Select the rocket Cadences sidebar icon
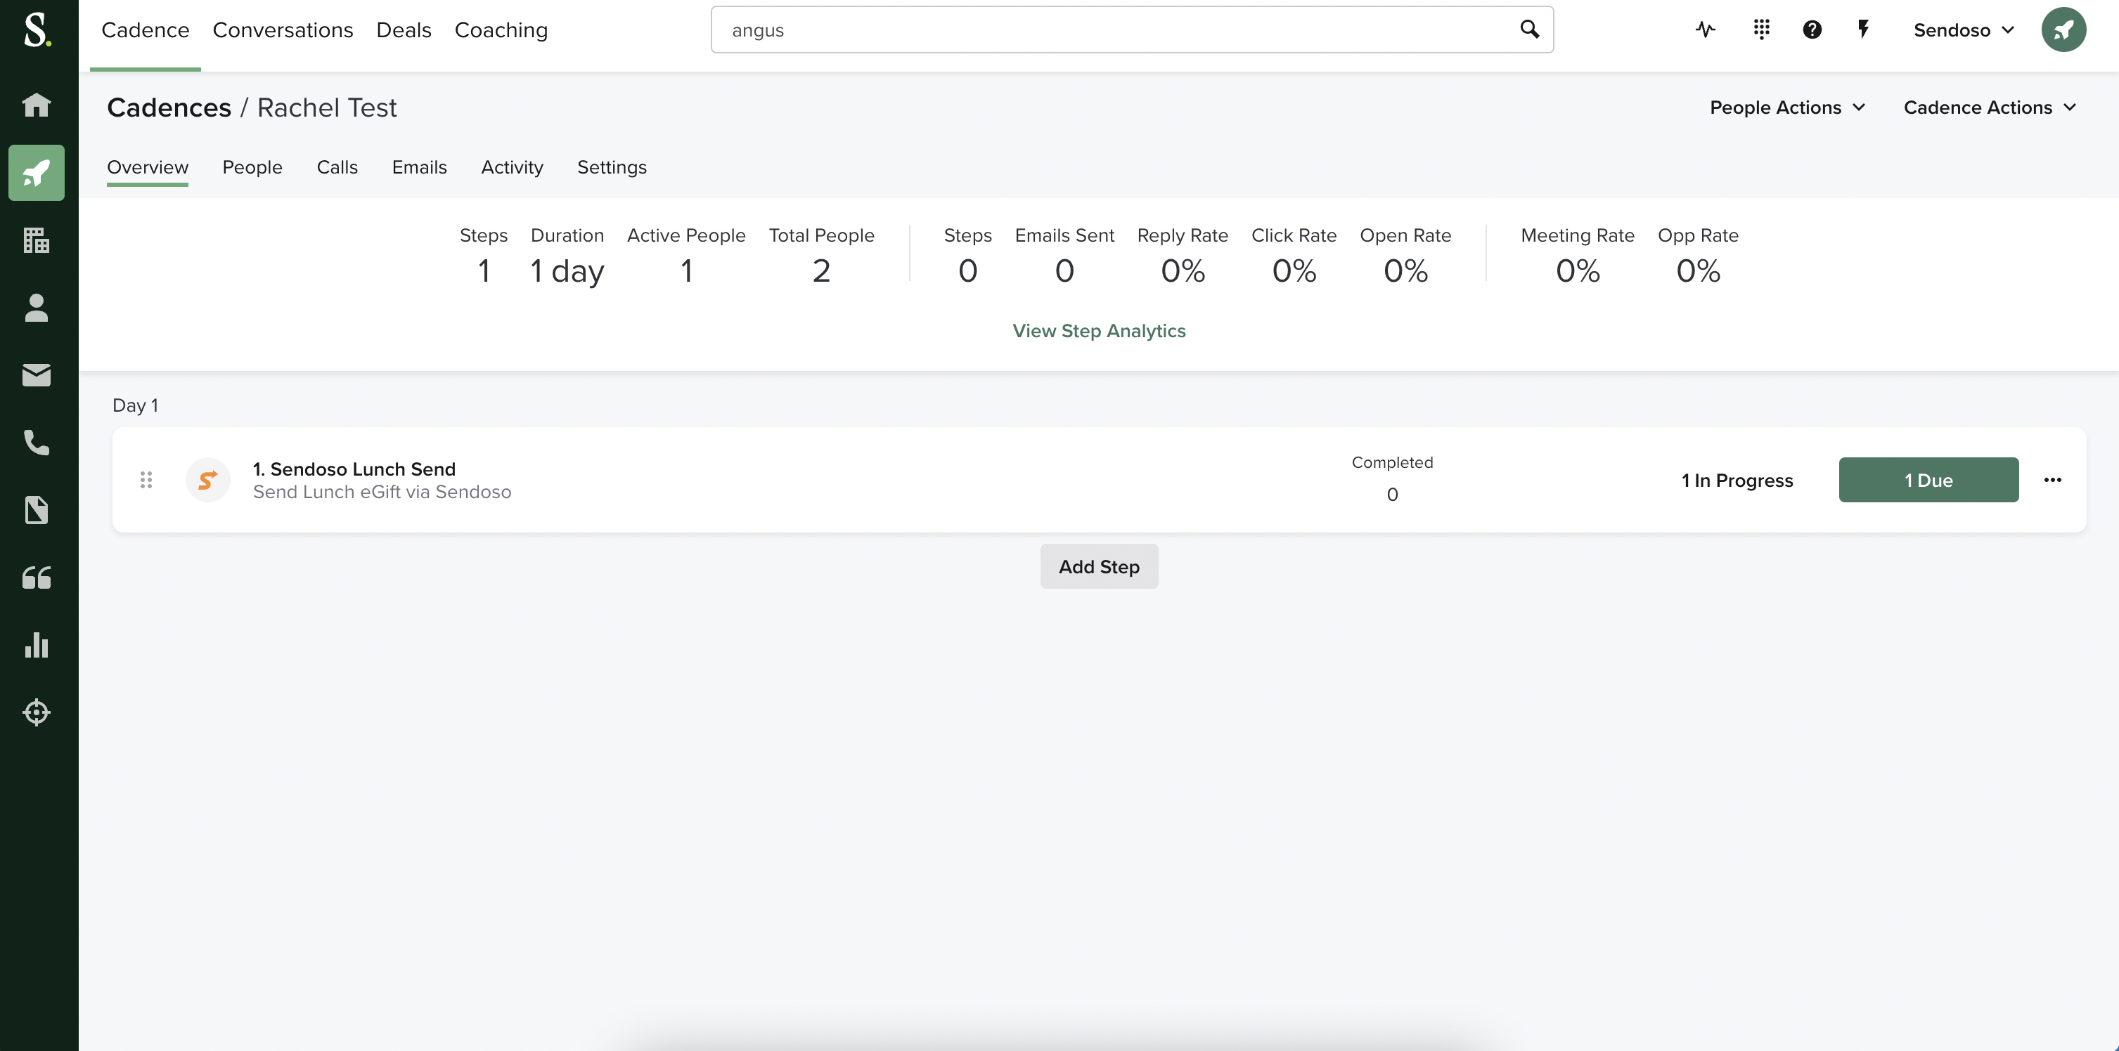Image resolution: width=2119 pixels, height=1051 pixels. 36,173
